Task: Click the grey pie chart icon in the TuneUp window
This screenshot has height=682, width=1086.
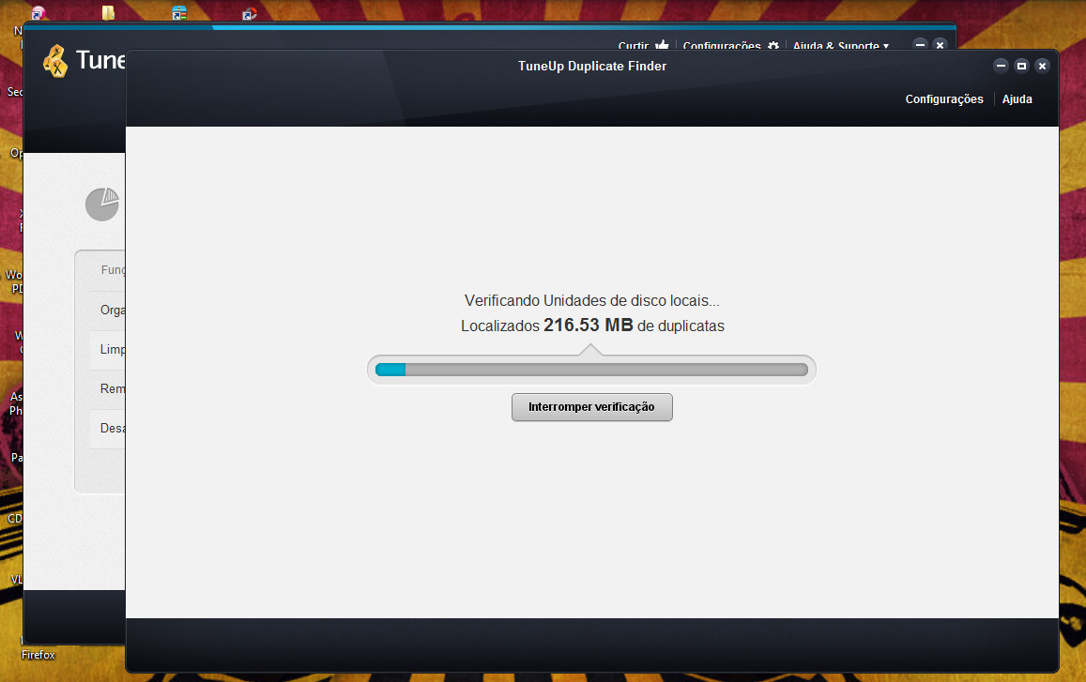Action: click(x=102, y=205)
